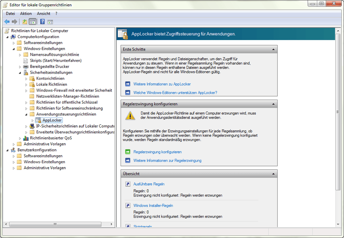Viewport: 344px width, 238px height.
Task: Click Welche Windows-Editionen unterstützen AppLocker link
Action: (x=175, y=93)
